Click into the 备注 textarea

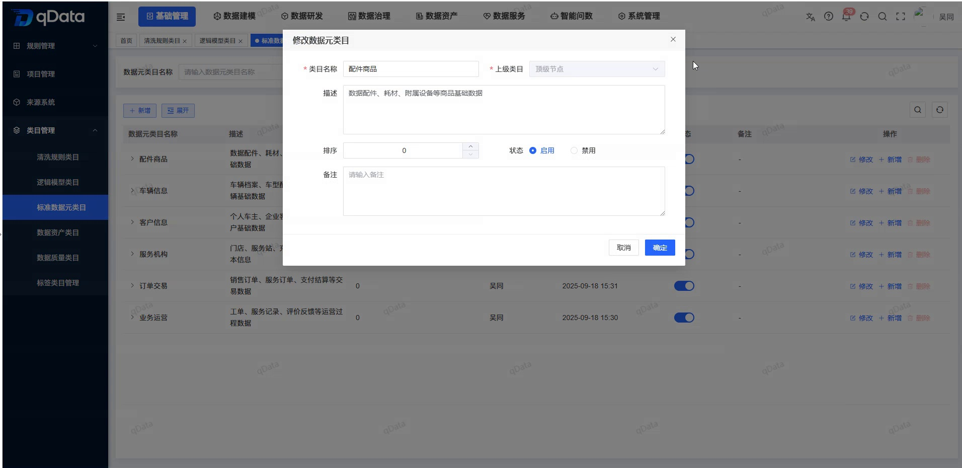tap(504, 191)
